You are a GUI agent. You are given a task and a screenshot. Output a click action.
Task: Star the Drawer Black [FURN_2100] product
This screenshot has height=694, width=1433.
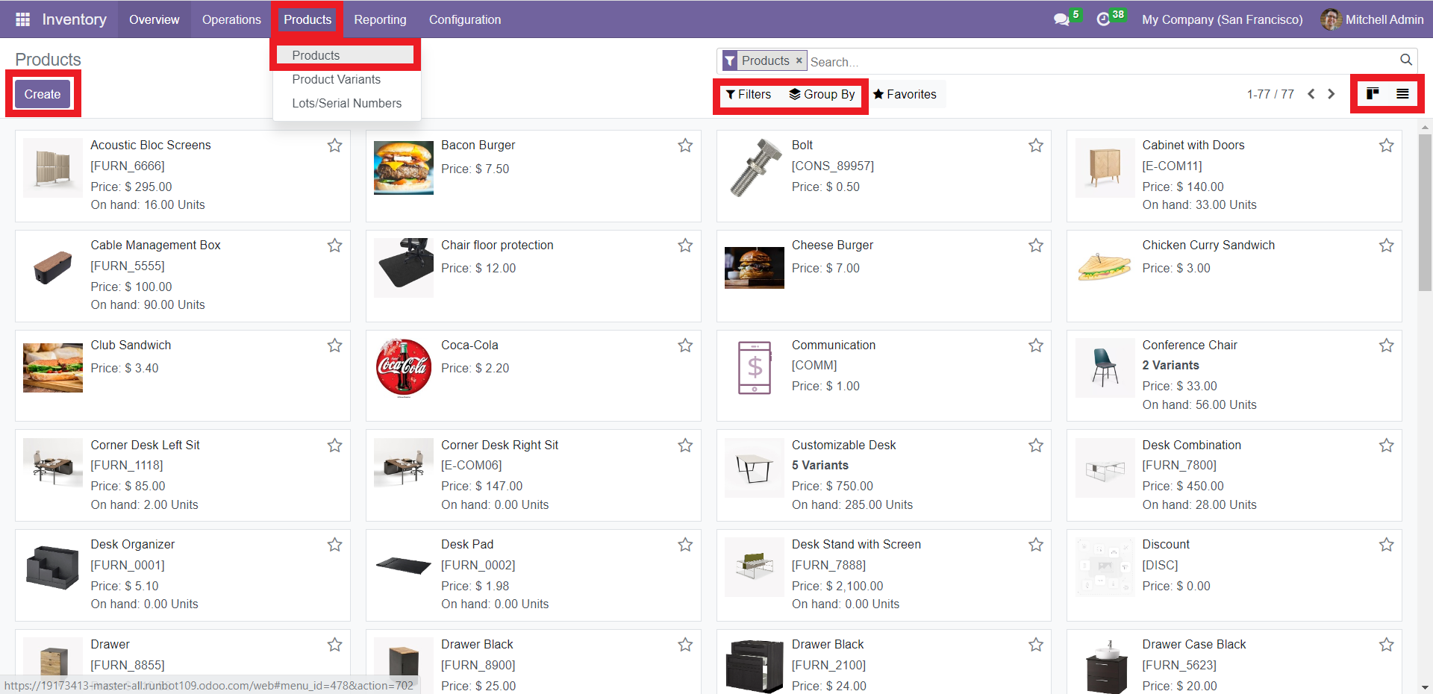click(x=1036, y=645)
